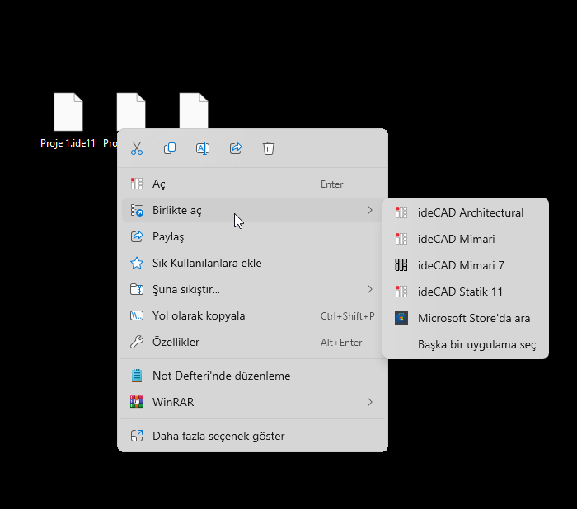
Task: Click the WinRAR books icon
Action: [x=137, y=402]
